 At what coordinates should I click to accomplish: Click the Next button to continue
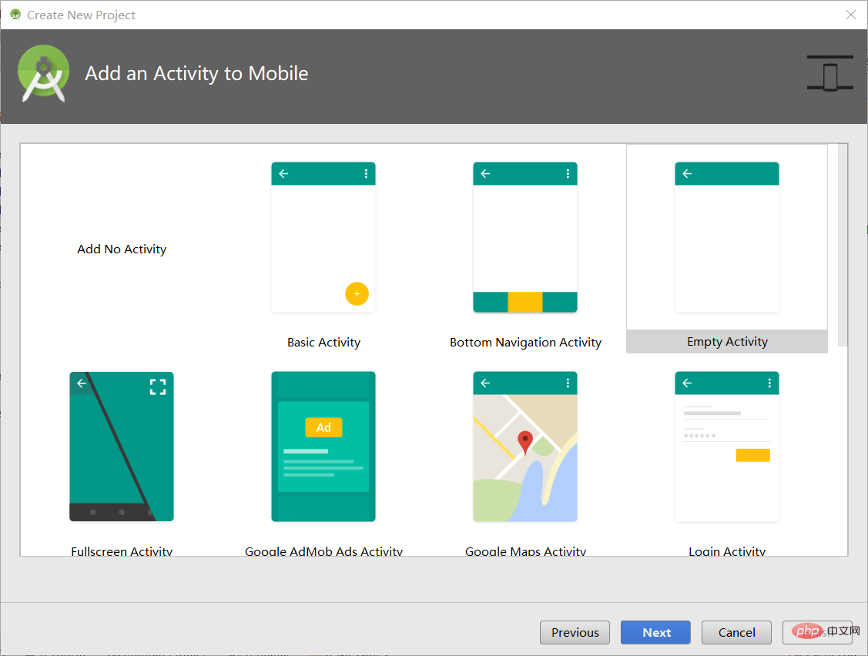tap(655, 632)
